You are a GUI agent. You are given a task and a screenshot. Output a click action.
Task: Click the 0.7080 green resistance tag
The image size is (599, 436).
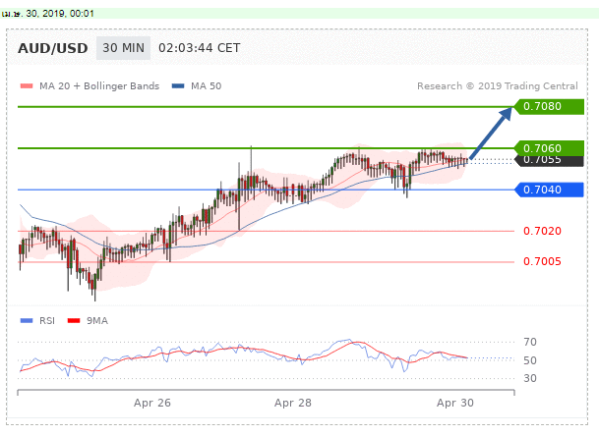coord(549,106)
